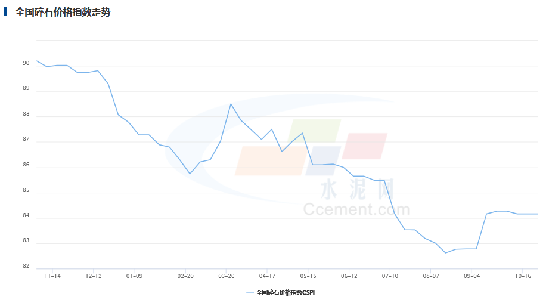Click the 12-12 date axis label
The height and width of the screenshot is (306, 549).
pyautogui.click(x=94, y=276)
